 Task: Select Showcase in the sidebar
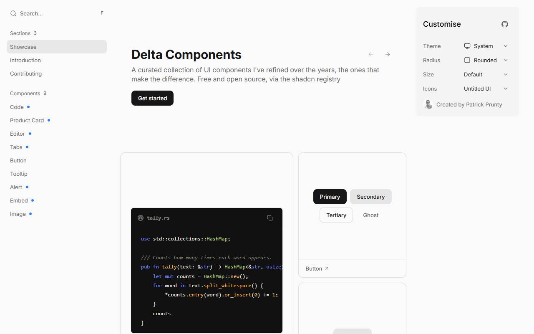pyautogui.click(x=57, y=47)
